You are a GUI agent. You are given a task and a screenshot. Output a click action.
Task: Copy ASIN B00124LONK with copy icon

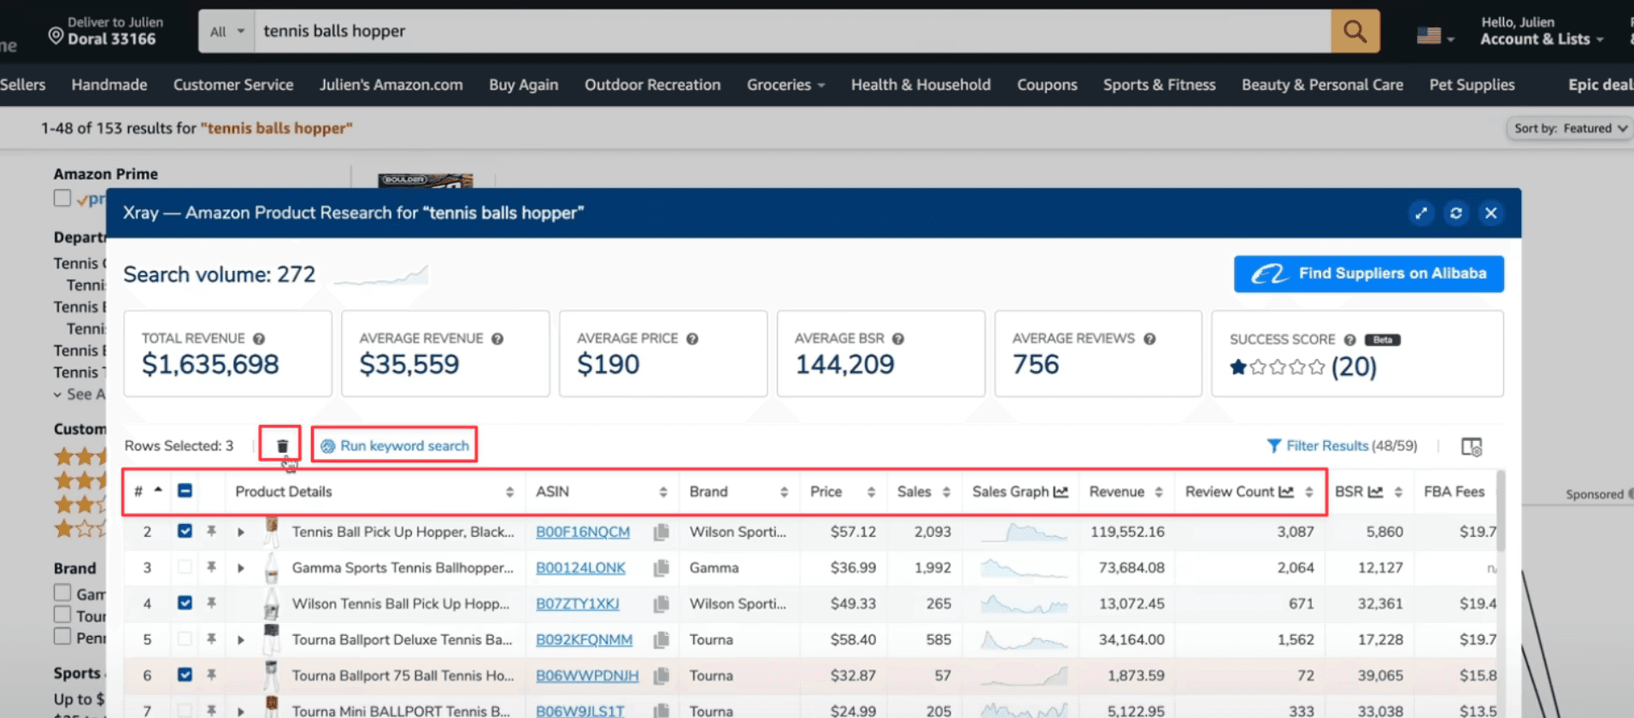[661, 568]
